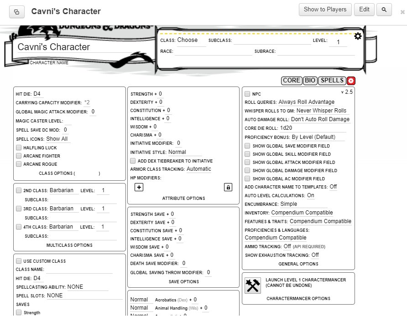Check the Strength saves checkbox under custom class

tap(19, 312)
